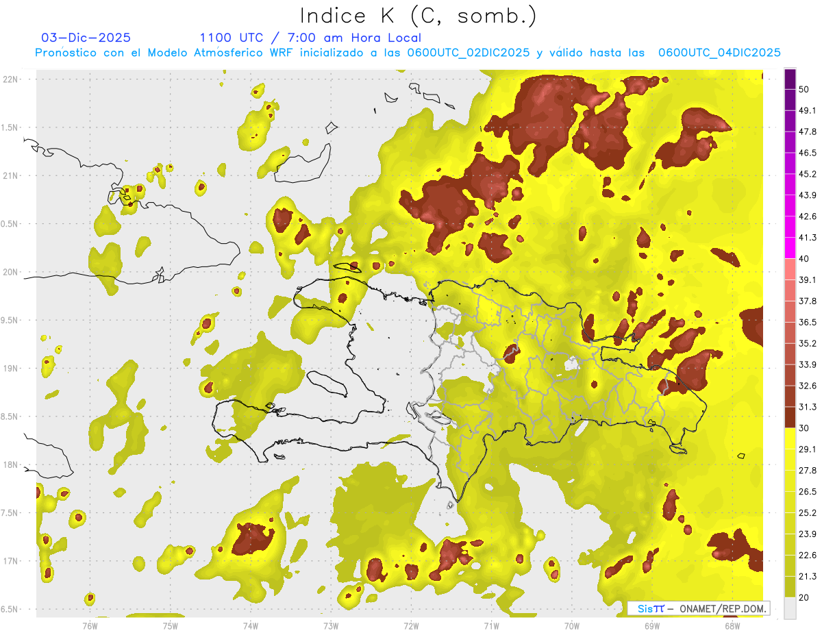Click the legend value "35.2"
The image size is (822, 635).
coord(808,343)
